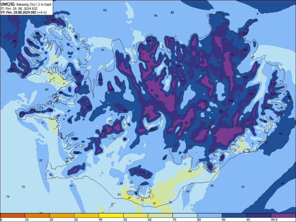Viewport: 296px width, 222px height.
Task: Click the legend tick label 70
Action: pos(174,220)
